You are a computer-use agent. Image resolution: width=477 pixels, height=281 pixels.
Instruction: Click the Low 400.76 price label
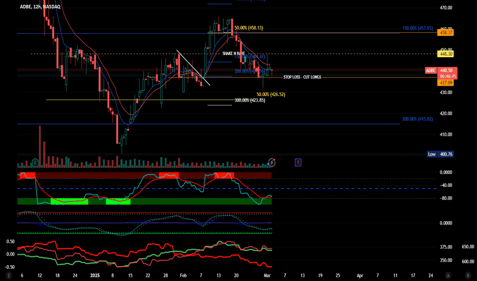440,154
